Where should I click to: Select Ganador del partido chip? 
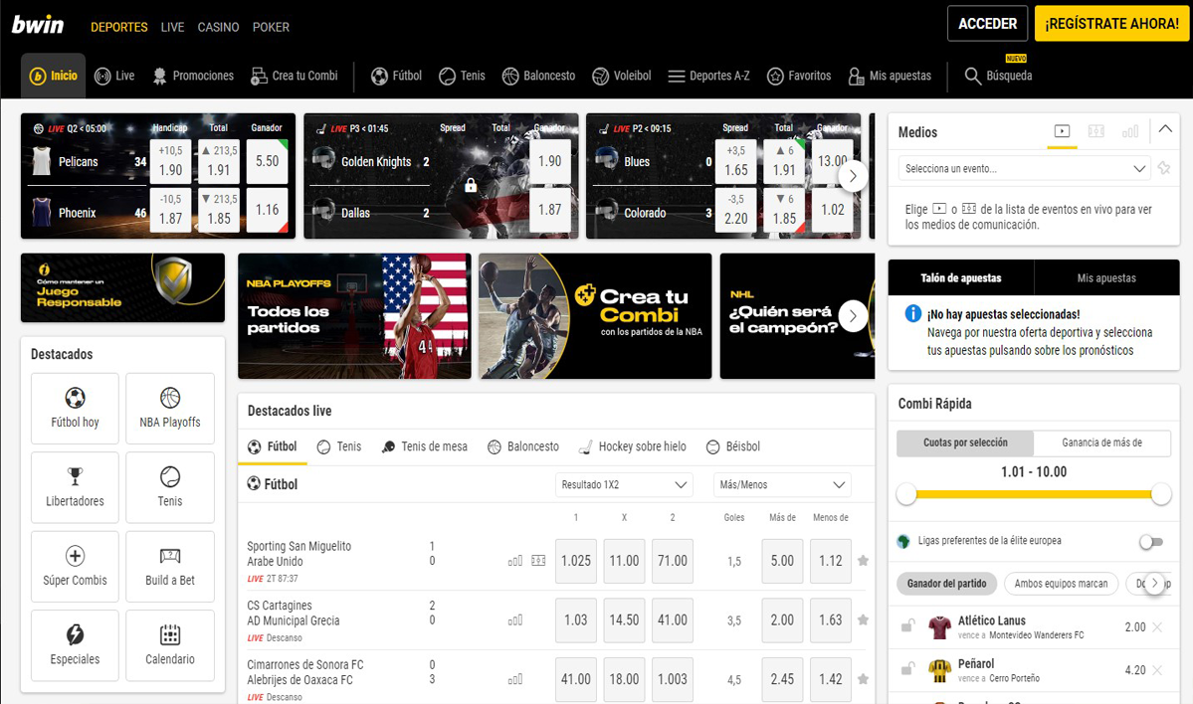pyautogui.click(x=946, y=583)
